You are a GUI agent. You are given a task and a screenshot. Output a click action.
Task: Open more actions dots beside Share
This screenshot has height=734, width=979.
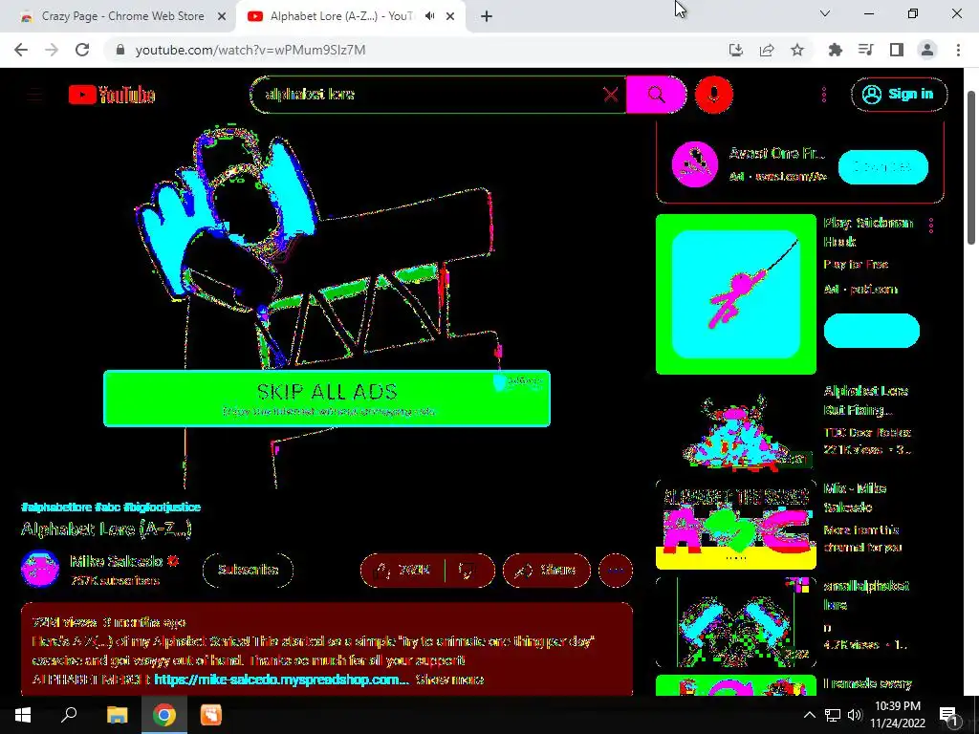615,570
